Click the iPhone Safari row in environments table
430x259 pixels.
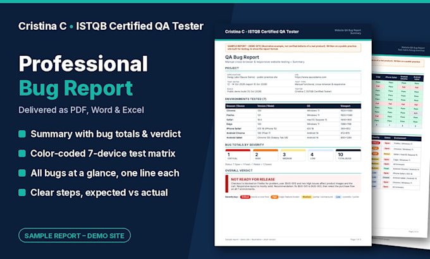click(293, 129)
